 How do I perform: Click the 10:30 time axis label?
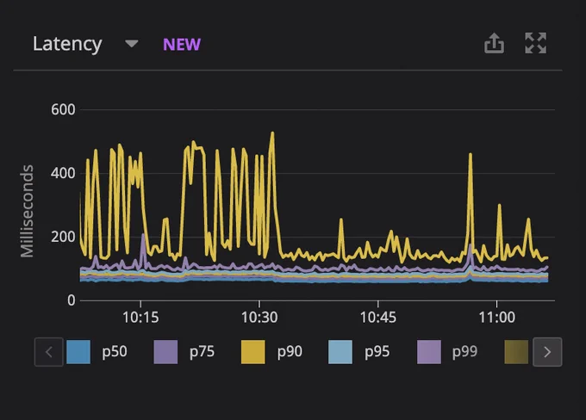tap(259, 318)
